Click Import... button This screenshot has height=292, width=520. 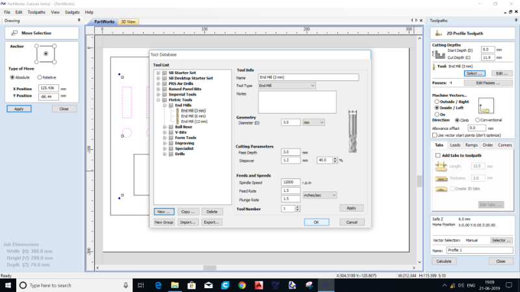click(188, 222)
